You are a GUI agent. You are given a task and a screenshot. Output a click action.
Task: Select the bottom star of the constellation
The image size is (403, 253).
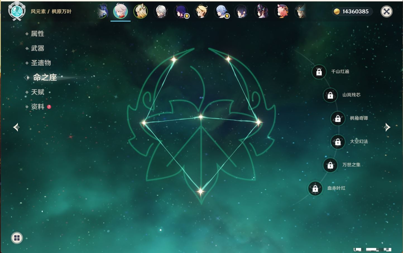pos(200,191)
